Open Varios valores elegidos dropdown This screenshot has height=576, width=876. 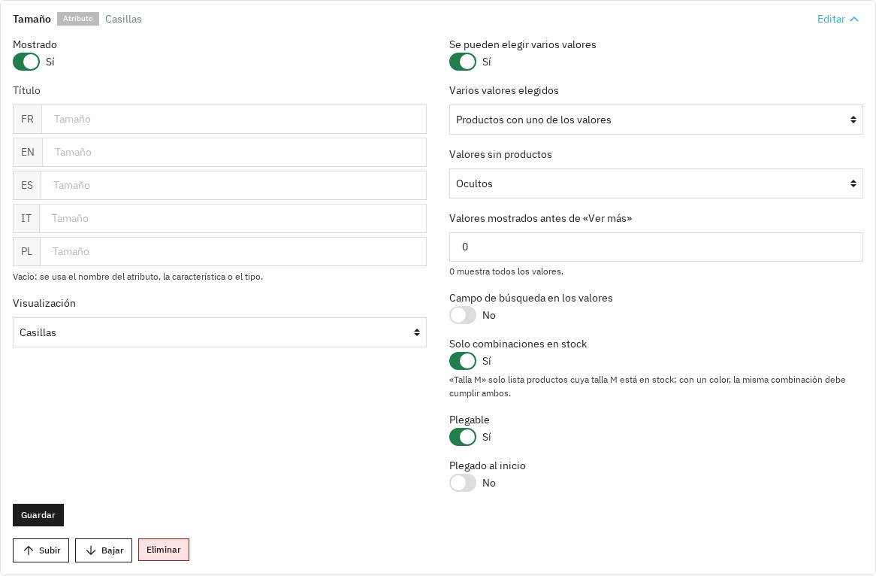pos(656,120)
